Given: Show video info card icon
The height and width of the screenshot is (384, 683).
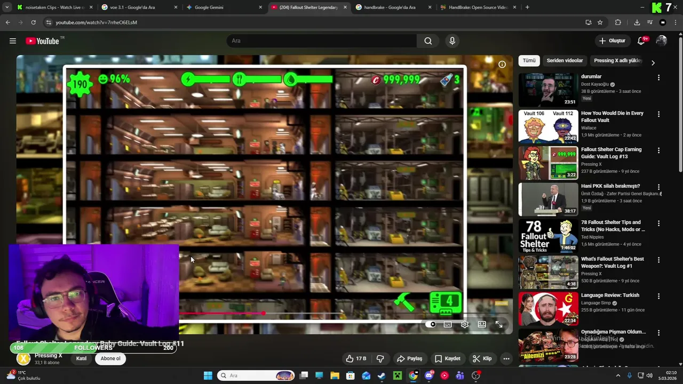Looking at the screenshot, I should 502,65.
